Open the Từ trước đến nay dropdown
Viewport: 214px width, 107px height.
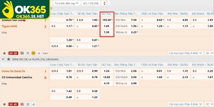[x=67, y=3]
